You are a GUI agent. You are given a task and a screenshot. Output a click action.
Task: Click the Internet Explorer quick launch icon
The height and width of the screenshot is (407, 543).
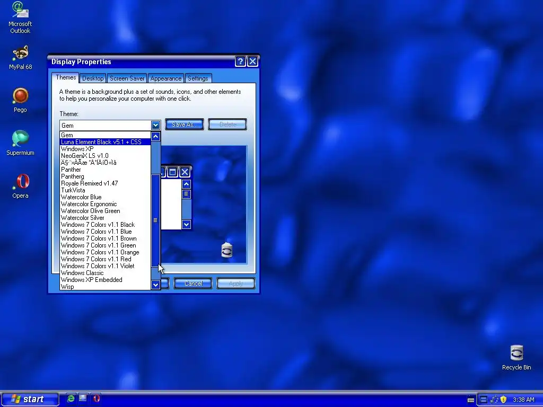(x=71, y=399)
